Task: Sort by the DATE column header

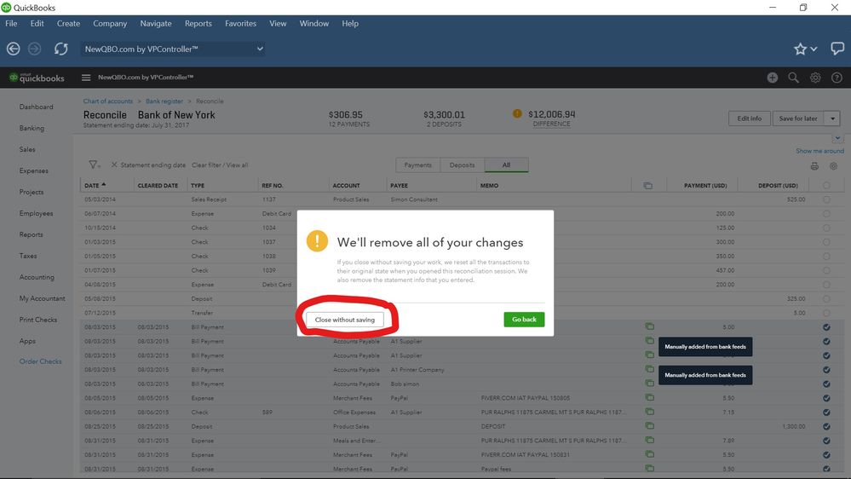Action: pos(95,185)
